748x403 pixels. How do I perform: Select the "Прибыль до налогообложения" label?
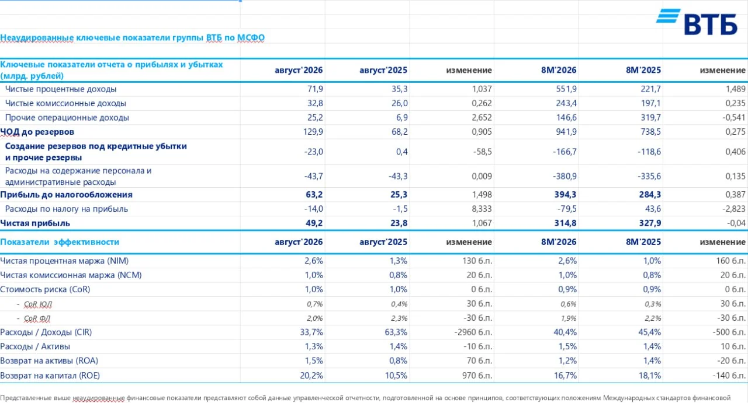point(66,195)
